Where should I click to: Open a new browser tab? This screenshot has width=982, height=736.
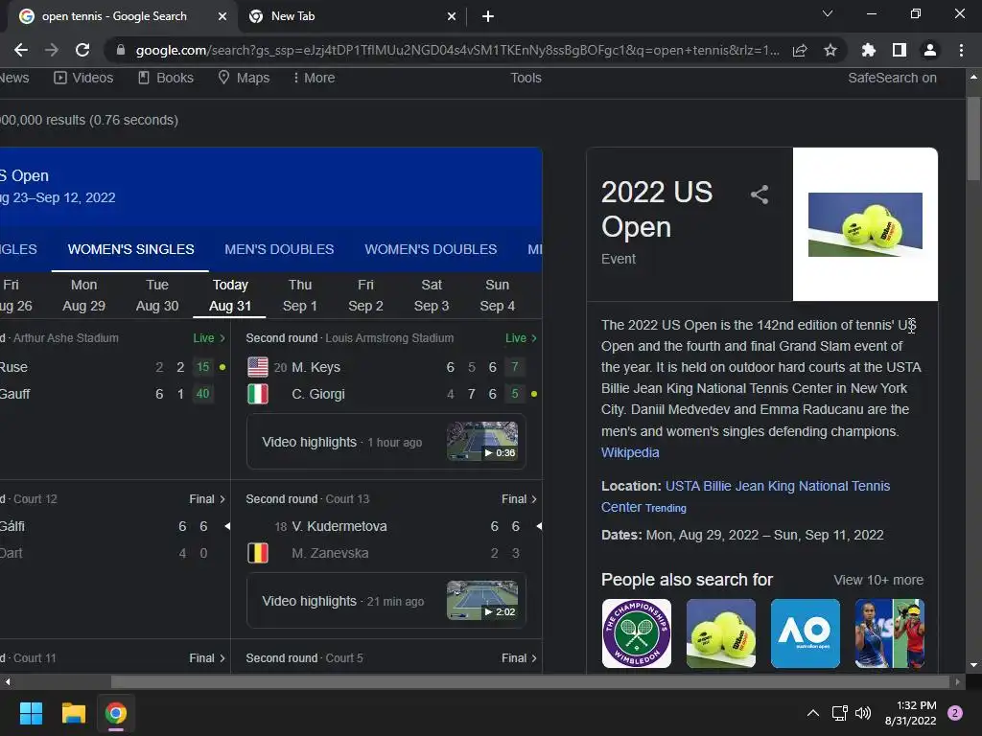pyautogui.click(x=488, y=16)
